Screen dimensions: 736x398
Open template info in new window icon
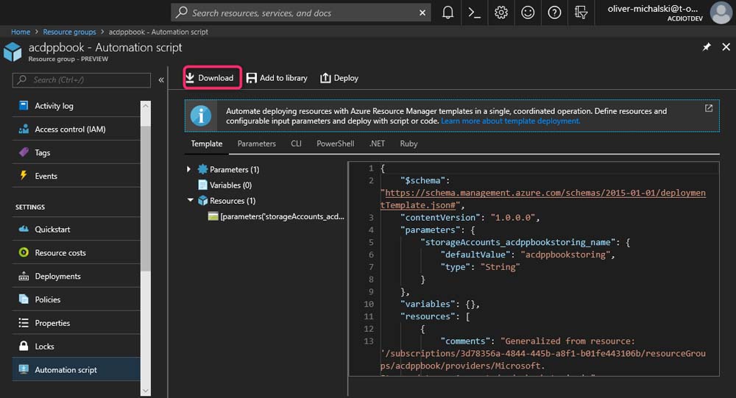click(709, 108)
